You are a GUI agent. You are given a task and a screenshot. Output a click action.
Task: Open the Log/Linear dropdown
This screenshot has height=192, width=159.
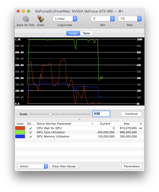(65, 19)
